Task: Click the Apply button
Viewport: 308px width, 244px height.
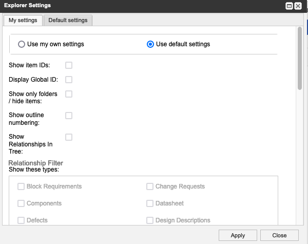Action: tap(238, 235)
